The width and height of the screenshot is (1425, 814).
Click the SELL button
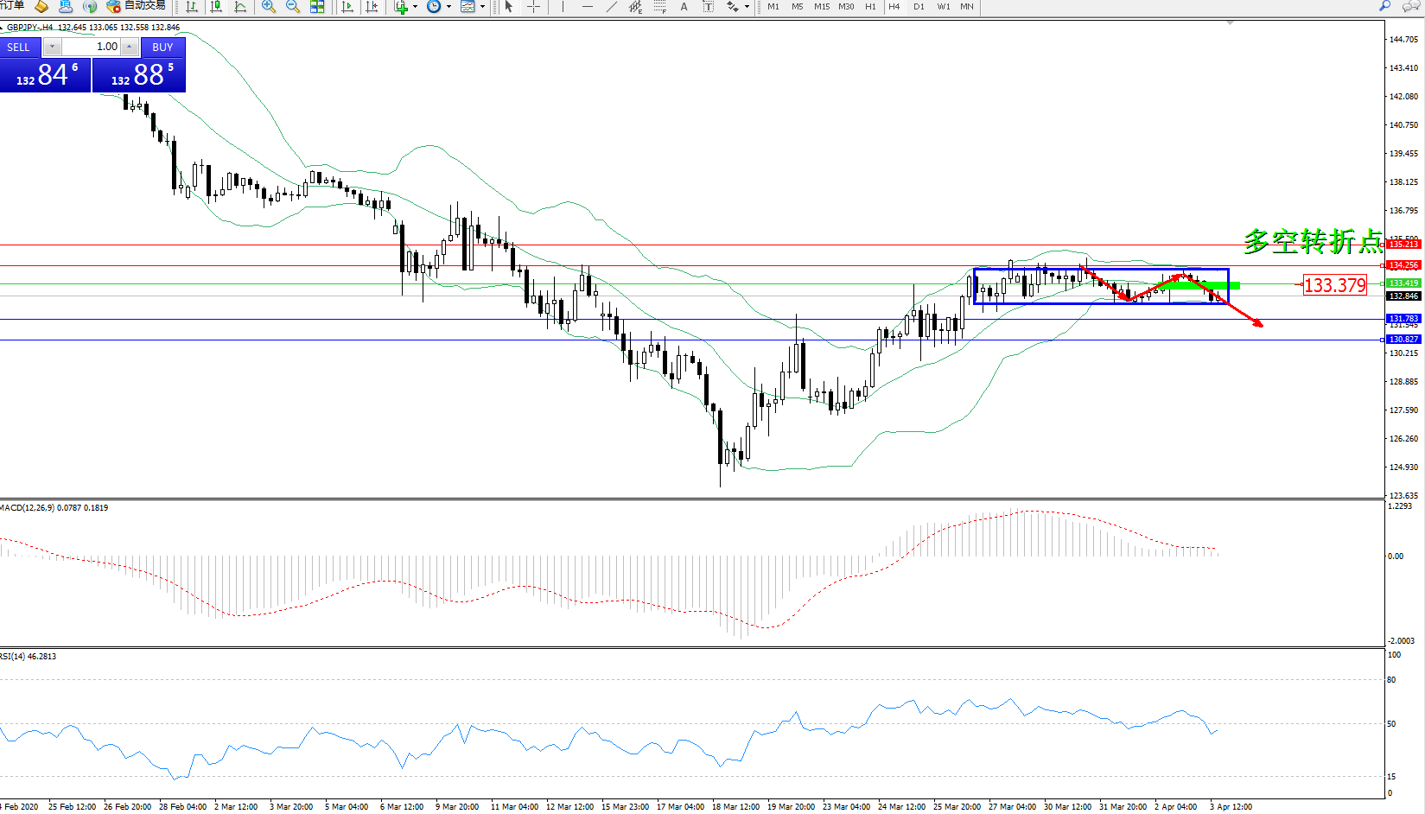point(19,48)
